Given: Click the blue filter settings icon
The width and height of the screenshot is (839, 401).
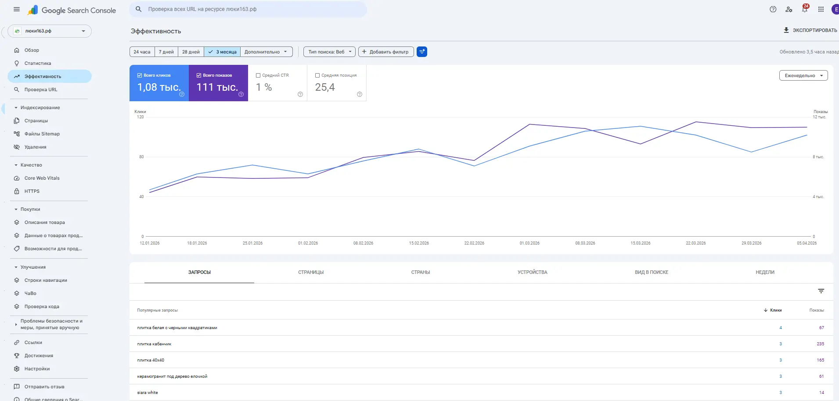Looking at the screenshot, I should click(x=422, y=52).
